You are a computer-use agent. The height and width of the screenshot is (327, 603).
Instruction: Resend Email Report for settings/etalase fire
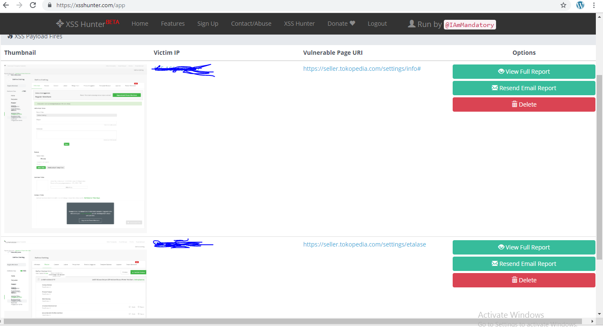tap(524, 264)
